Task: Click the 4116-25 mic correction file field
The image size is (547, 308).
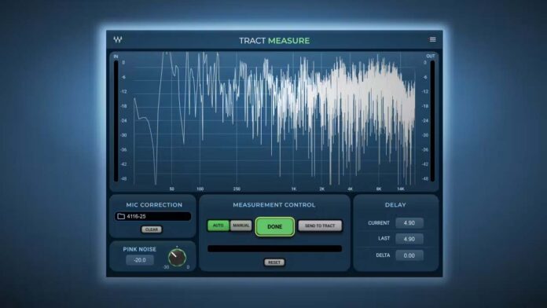Action: pyautogui.click(x=152, y=216)
